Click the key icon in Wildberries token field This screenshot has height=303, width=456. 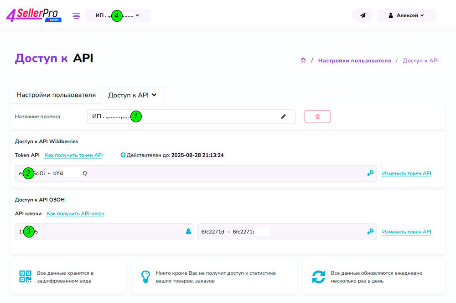click(370, 173)
